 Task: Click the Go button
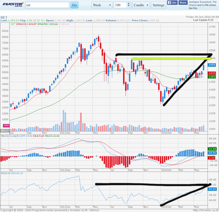(x=74, y=5)
